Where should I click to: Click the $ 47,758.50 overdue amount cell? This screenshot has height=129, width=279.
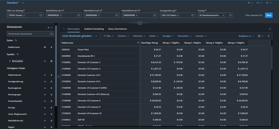[151, 75]
